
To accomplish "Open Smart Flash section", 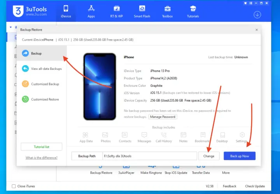I will point(142,12).
